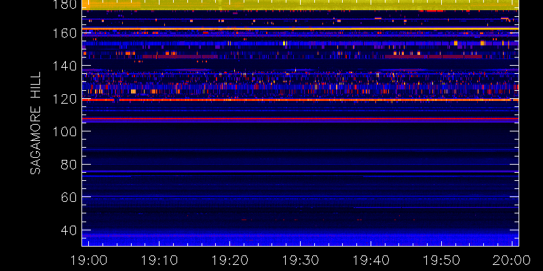Click the yellow band at top of spectrogram
This screenshot has width=543, height=271.
[300, 5]
